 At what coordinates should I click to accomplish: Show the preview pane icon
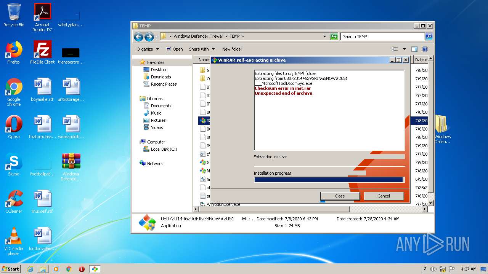point(414,49)
